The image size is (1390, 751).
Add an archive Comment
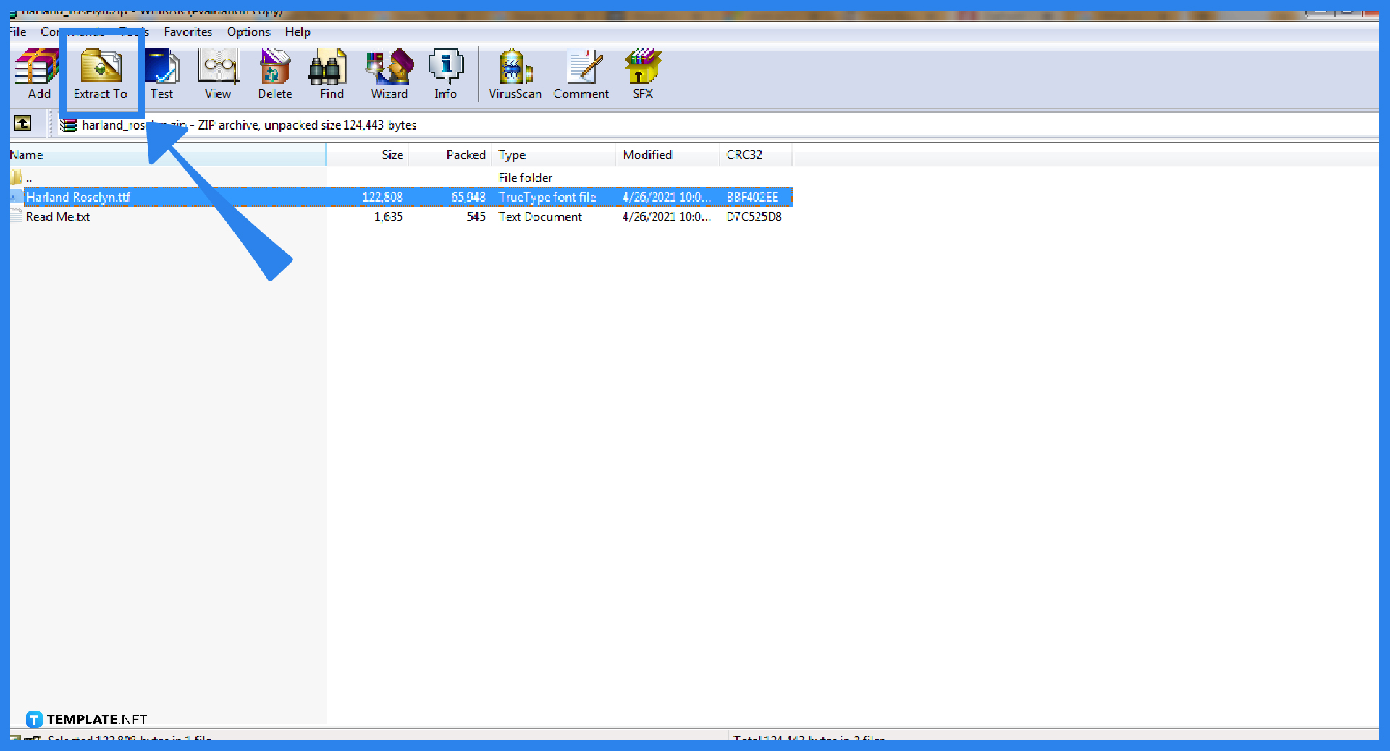[581, 74]
